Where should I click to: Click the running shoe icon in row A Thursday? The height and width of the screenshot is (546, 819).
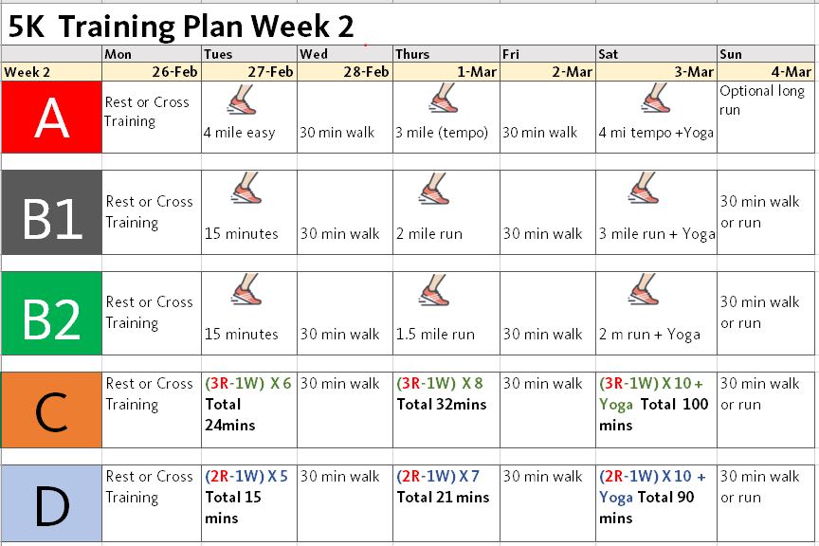coord(443,99)
